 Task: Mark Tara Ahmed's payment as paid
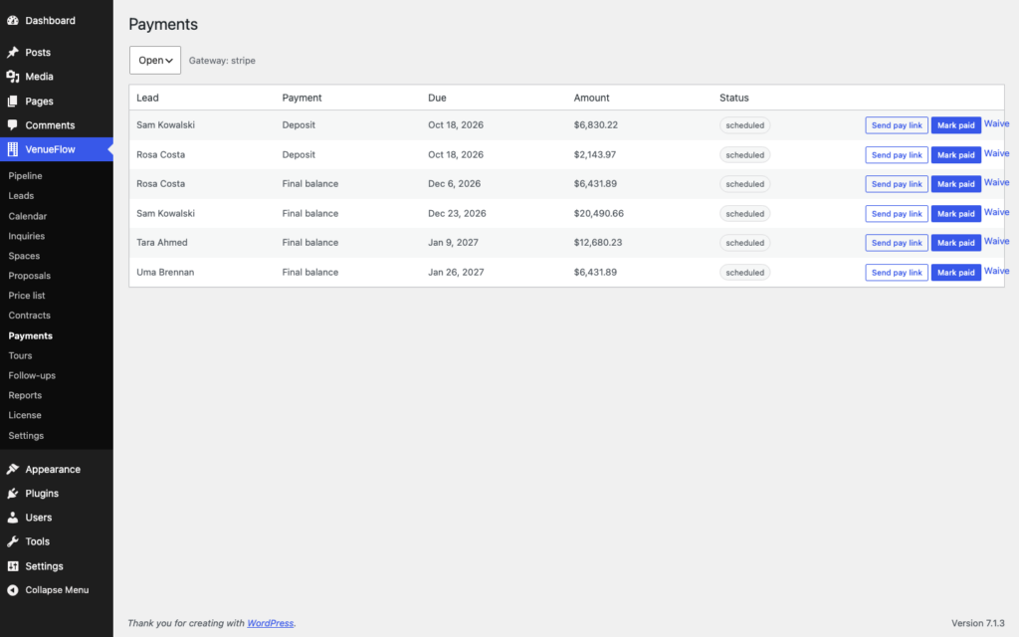point(955,243)
